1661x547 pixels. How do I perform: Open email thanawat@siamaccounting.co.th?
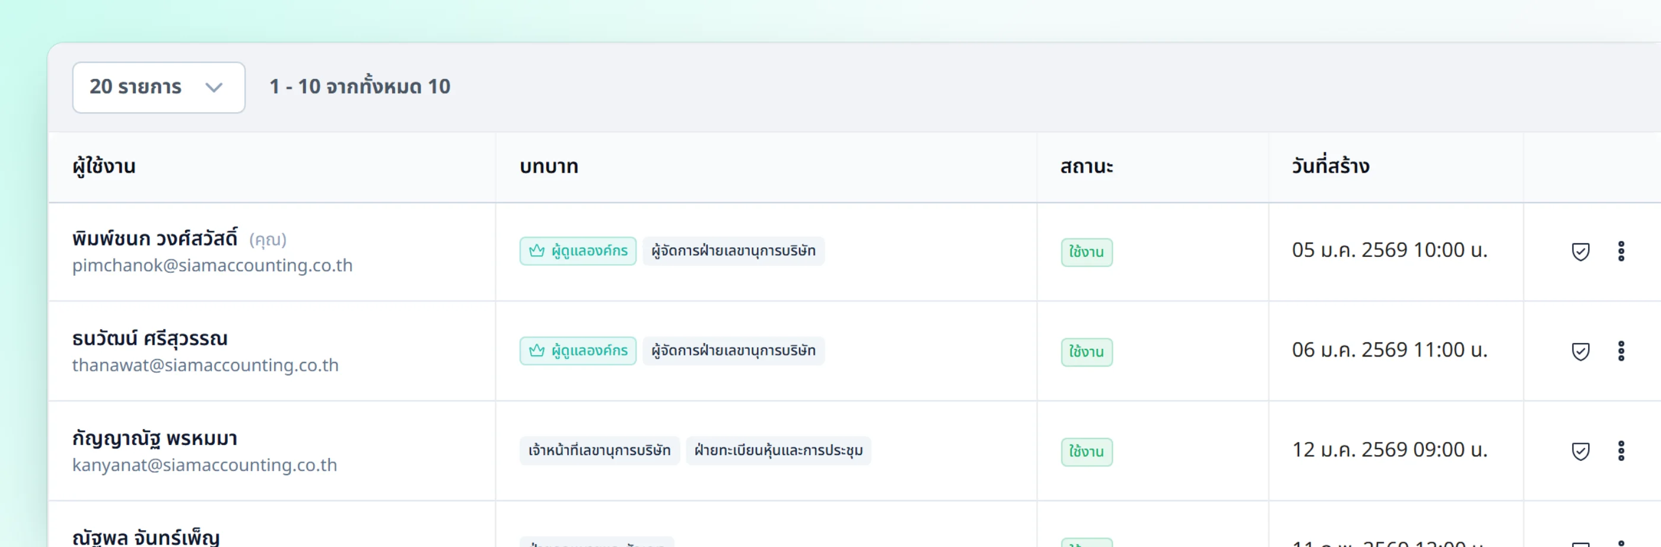[x=205, y=365]
